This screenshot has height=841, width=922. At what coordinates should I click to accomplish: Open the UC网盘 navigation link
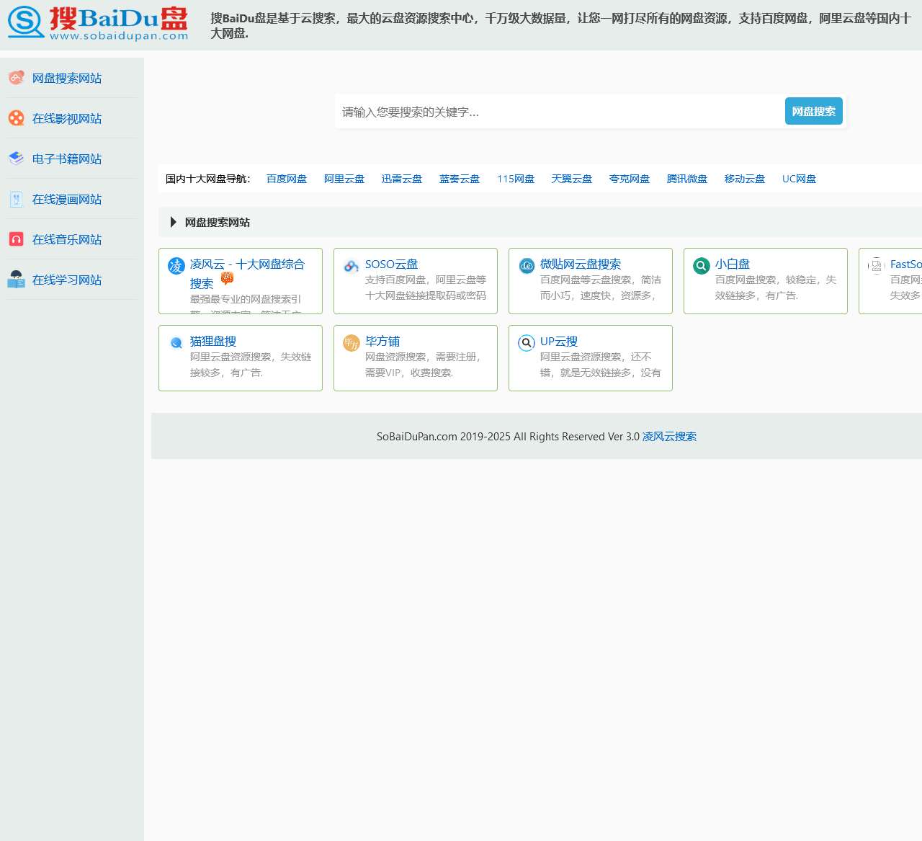[800, 179]
